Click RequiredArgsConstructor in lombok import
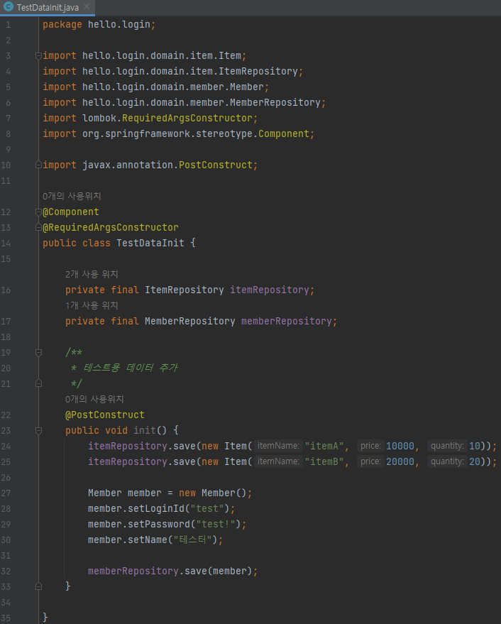This screenshot has width=501, height=624. (187, 118)
